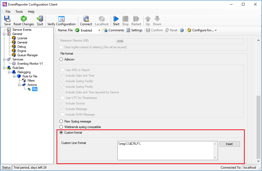Open the Enabled state dropdown
The height and width of the screenshot is (171, 262).
99,30
